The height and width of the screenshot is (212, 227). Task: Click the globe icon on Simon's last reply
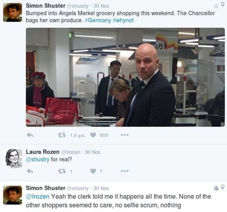tap(216, 188)
